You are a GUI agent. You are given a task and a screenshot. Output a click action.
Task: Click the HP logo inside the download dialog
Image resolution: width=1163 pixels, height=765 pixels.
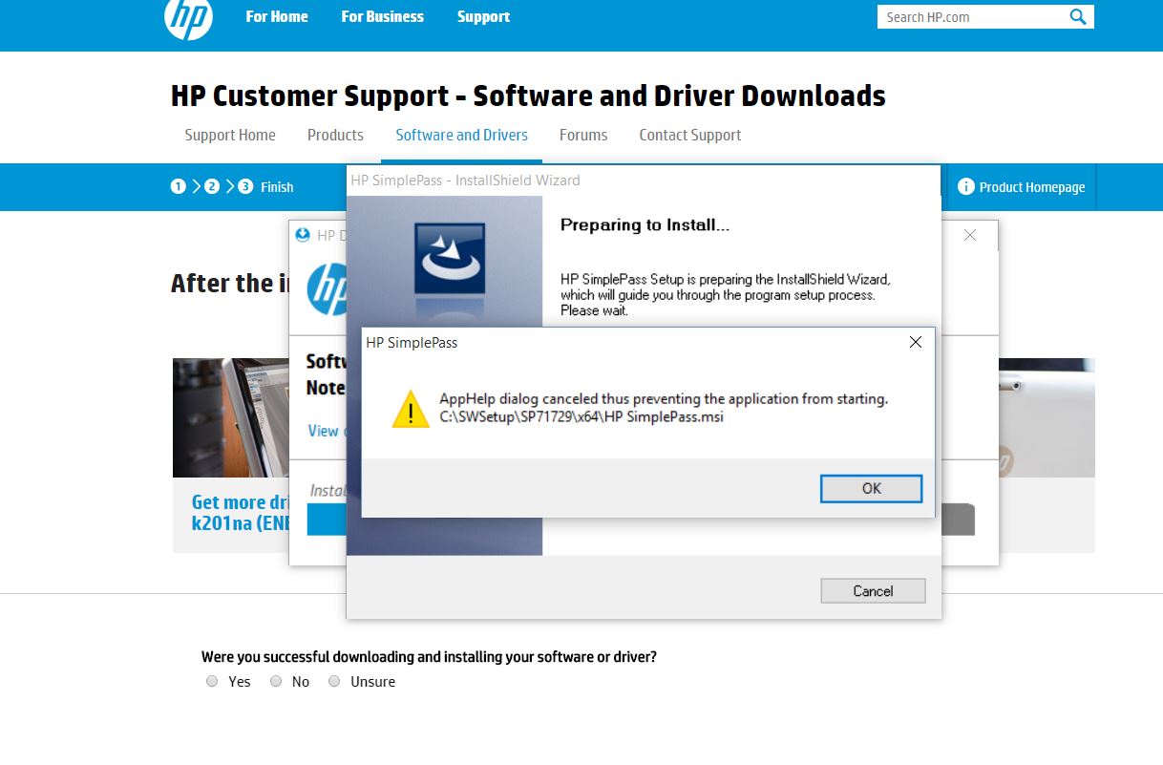(326, 289)
